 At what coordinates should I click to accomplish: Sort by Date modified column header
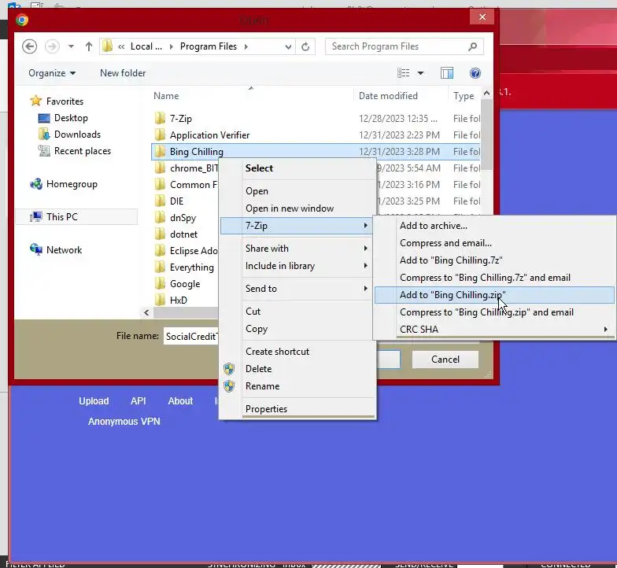coord(388,96)
